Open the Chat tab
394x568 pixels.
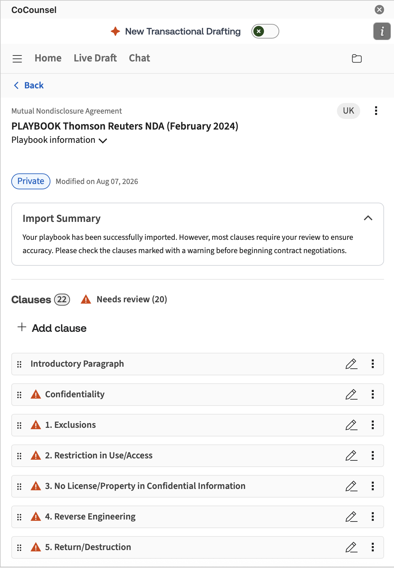point(139,58)
